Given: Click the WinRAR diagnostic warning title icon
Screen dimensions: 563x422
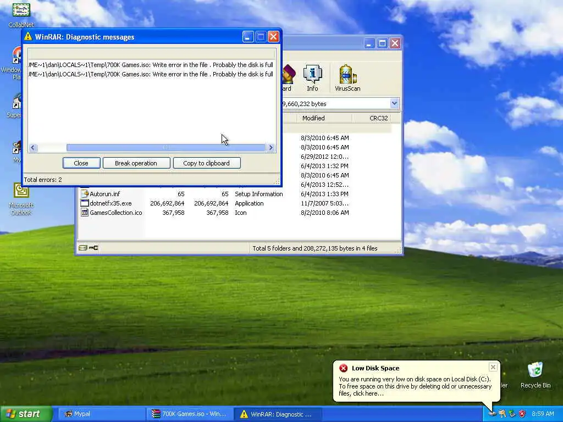Looking at the screenshot, I should click(28, 37).
